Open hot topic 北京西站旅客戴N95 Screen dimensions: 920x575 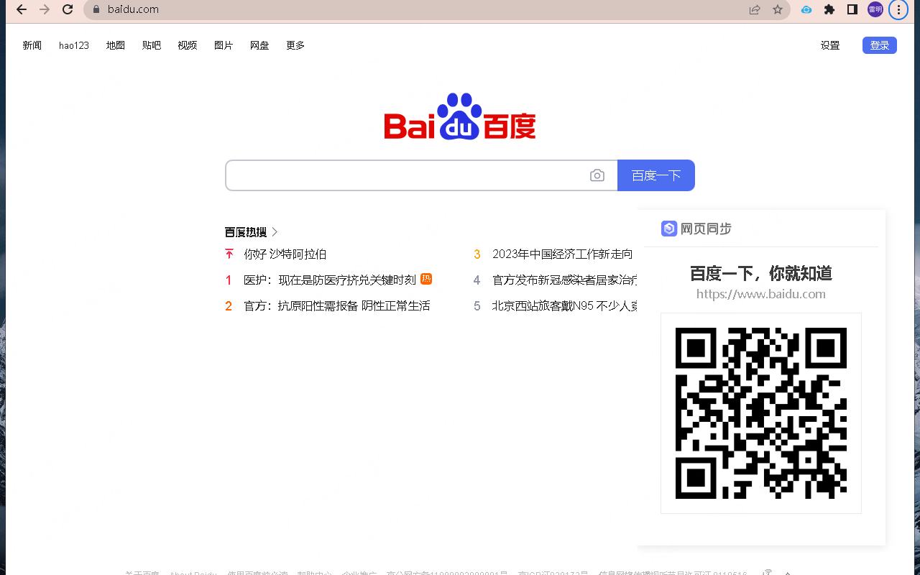coord(565,305)
